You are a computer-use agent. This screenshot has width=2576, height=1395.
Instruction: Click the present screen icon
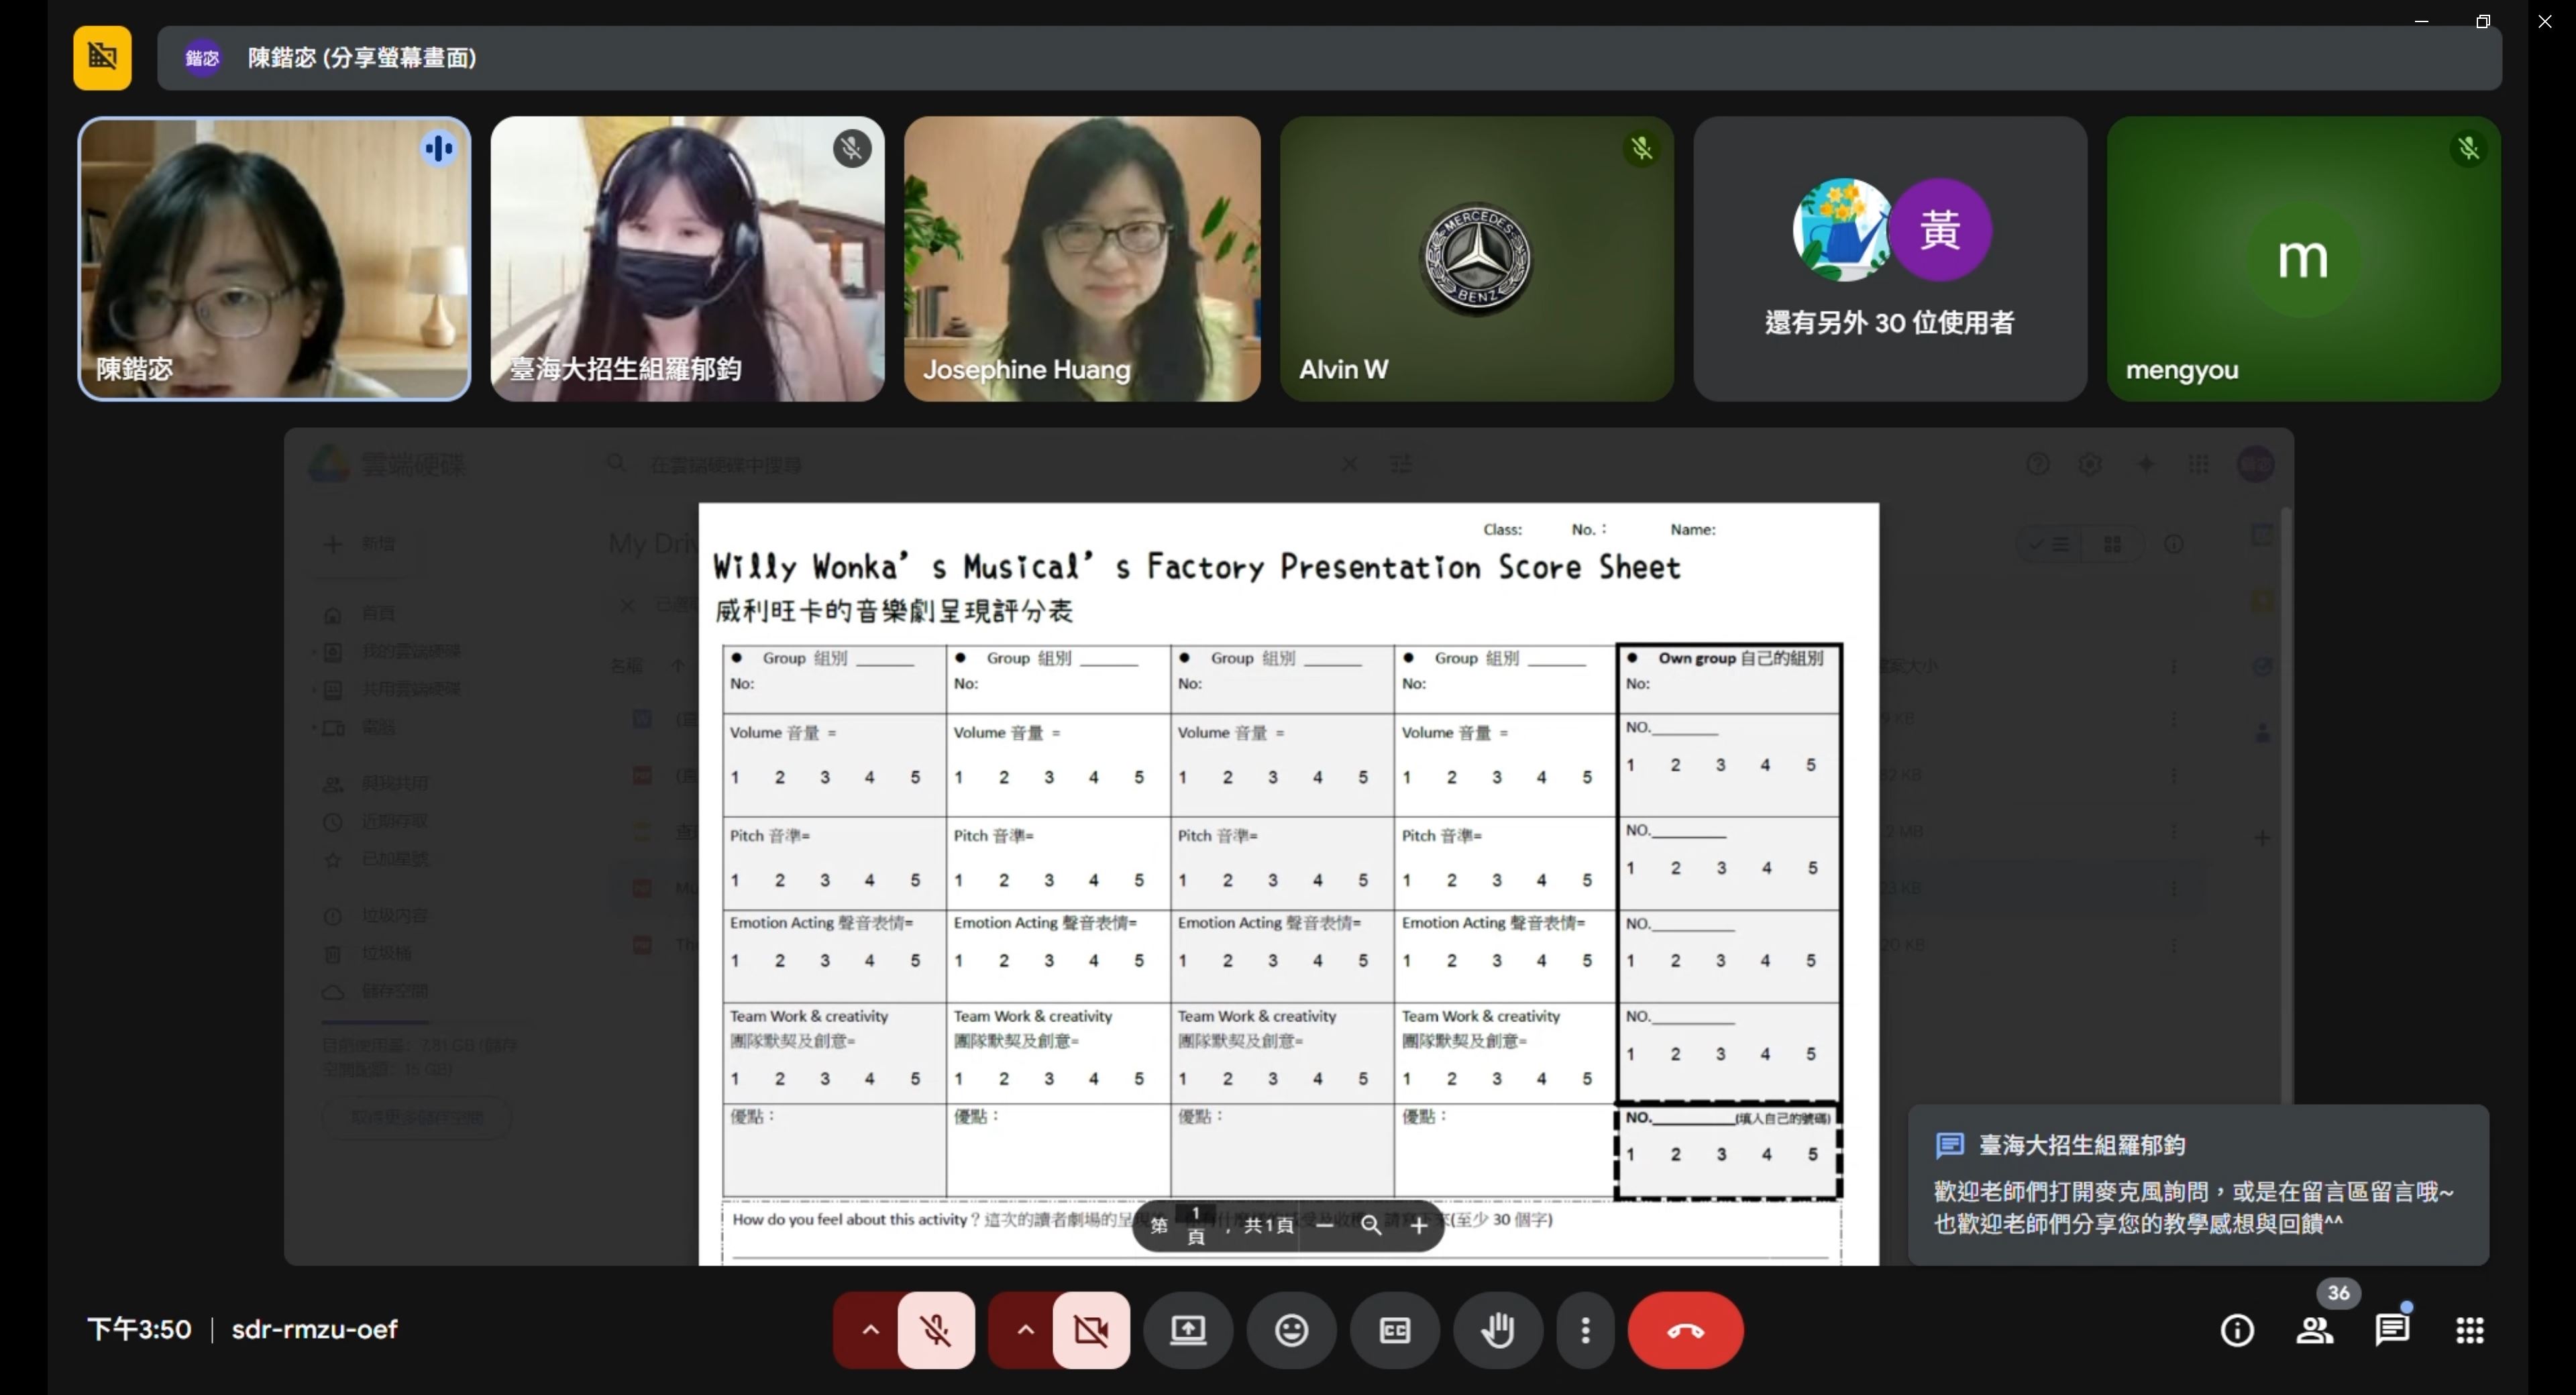(1188, 1329)
